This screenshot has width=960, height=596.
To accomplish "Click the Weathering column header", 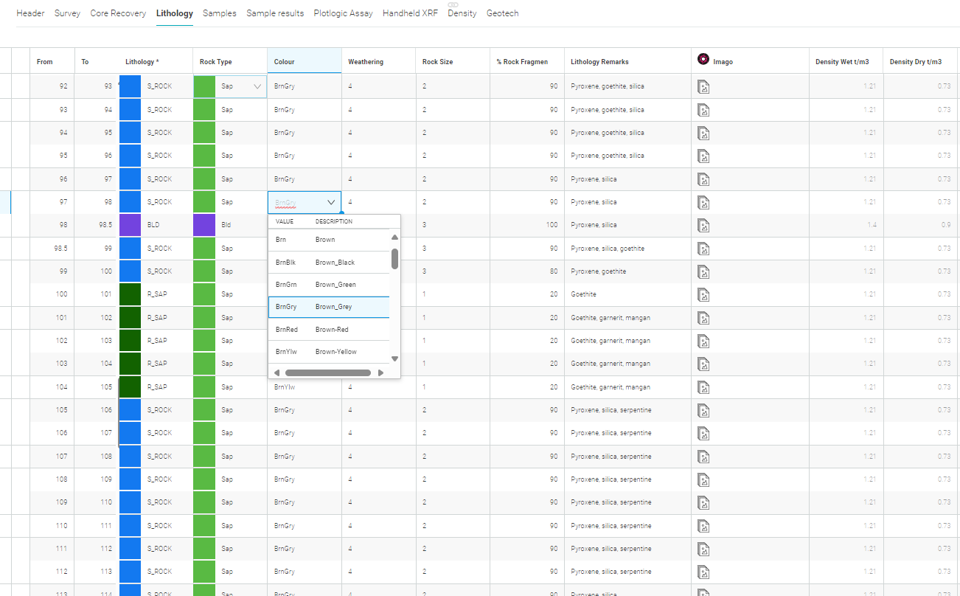I will 378,61.
